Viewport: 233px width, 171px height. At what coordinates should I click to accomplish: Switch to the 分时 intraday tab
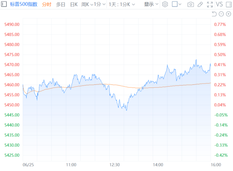(46, 4)
